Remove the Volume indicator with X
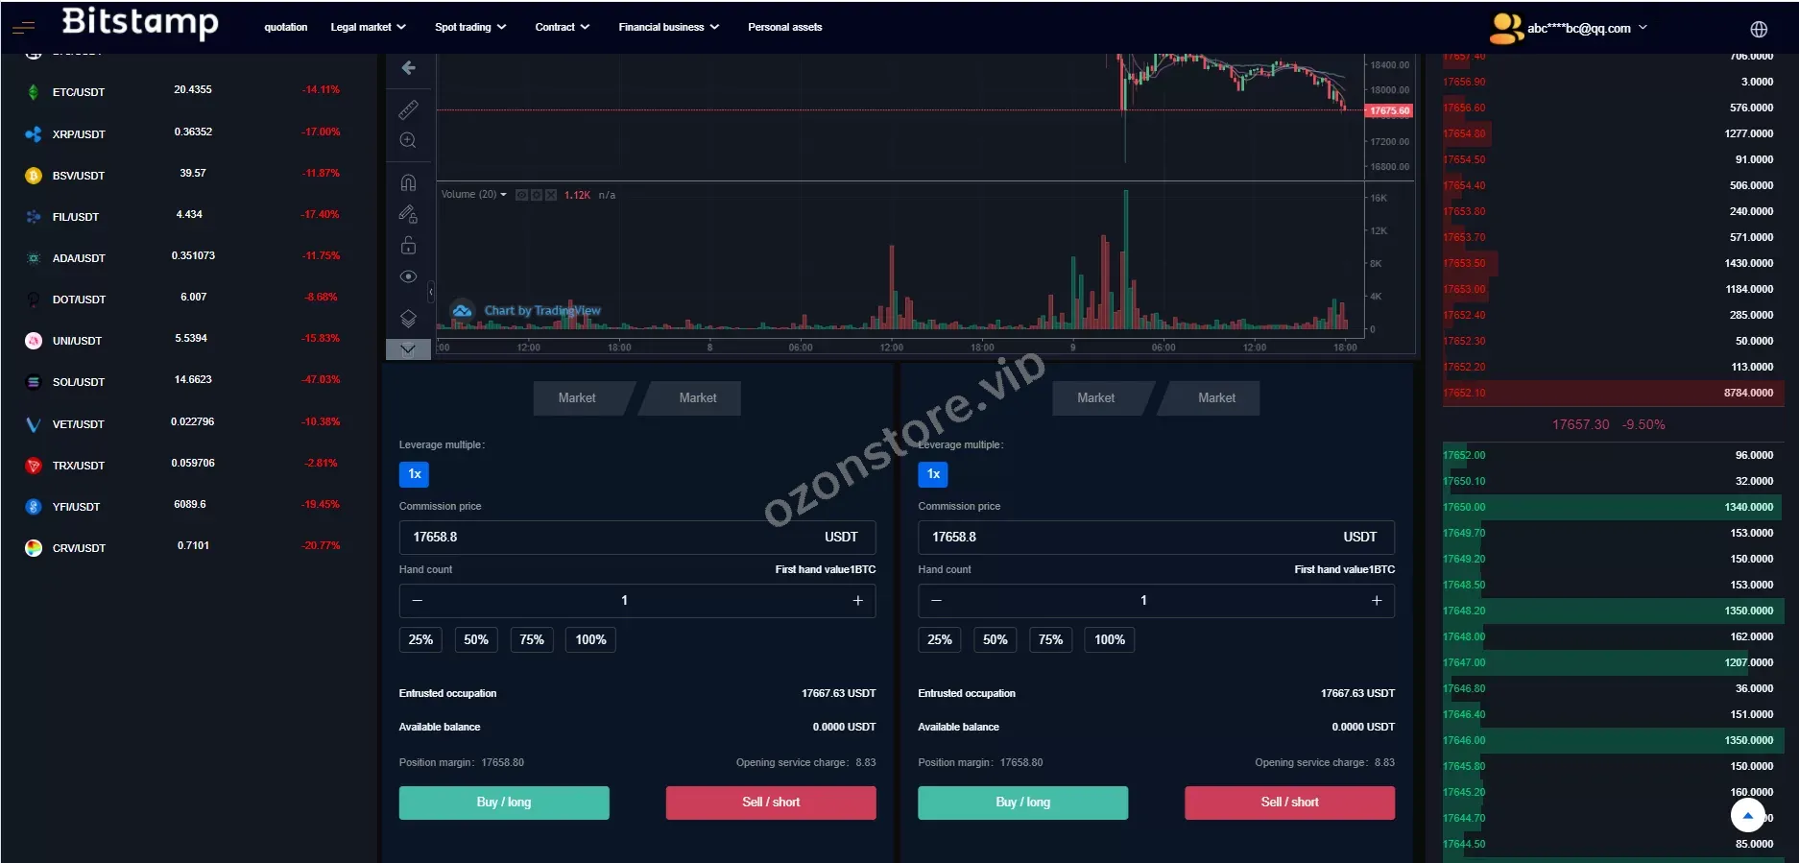Viewport: 1799px width, 863px height. (x=551, y=195)
